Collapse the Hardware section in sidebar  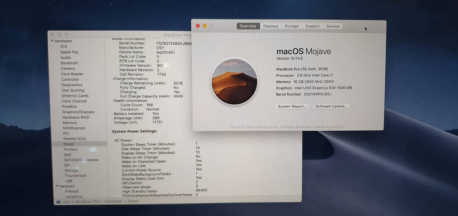point(52,41)
